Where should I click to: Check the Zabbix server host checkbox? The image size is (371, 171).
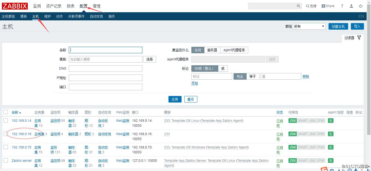(6, 160)
